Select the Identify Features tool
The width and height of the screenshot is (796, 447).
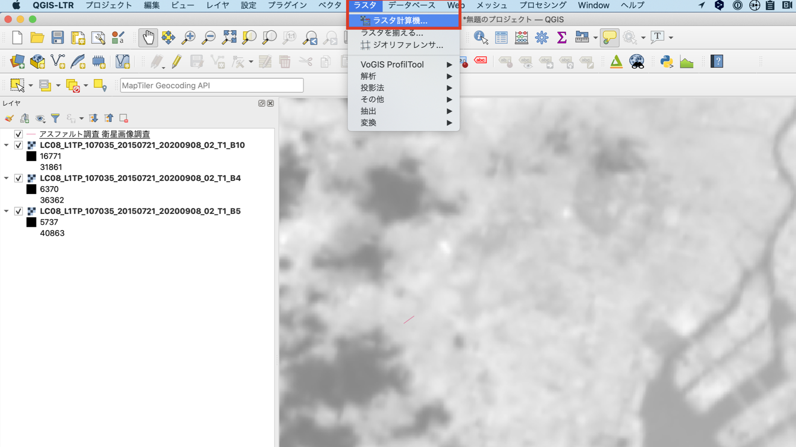(481, 38)
